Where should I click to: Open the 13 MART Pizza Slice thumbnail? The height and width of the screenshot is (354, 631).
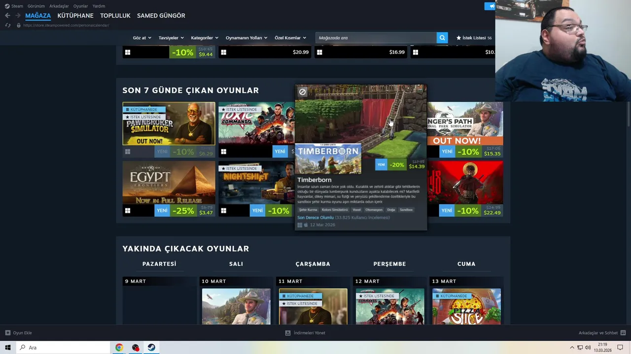(466, 307)
